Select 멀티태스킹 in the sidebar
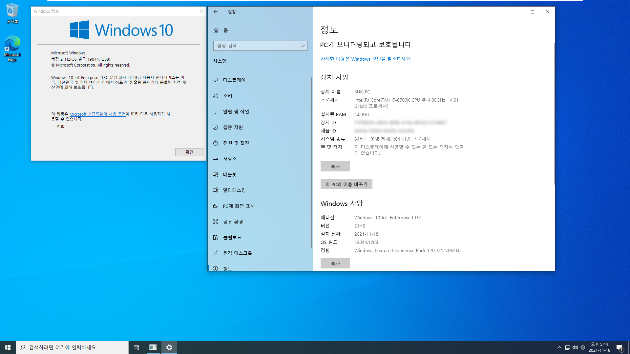Screen dimensions: 630x354 point(234,190)
